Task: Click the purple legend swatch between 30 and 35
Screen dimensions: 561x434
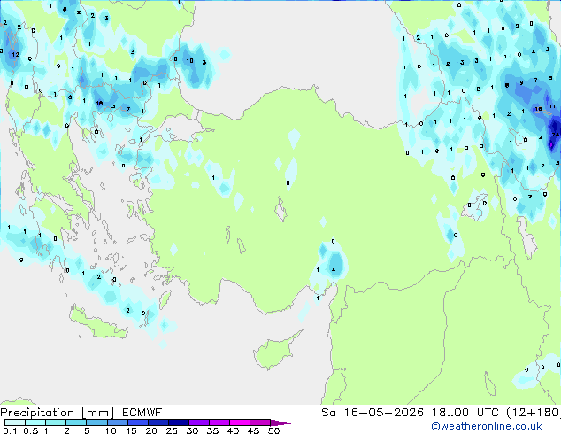Action: (199, 422)
